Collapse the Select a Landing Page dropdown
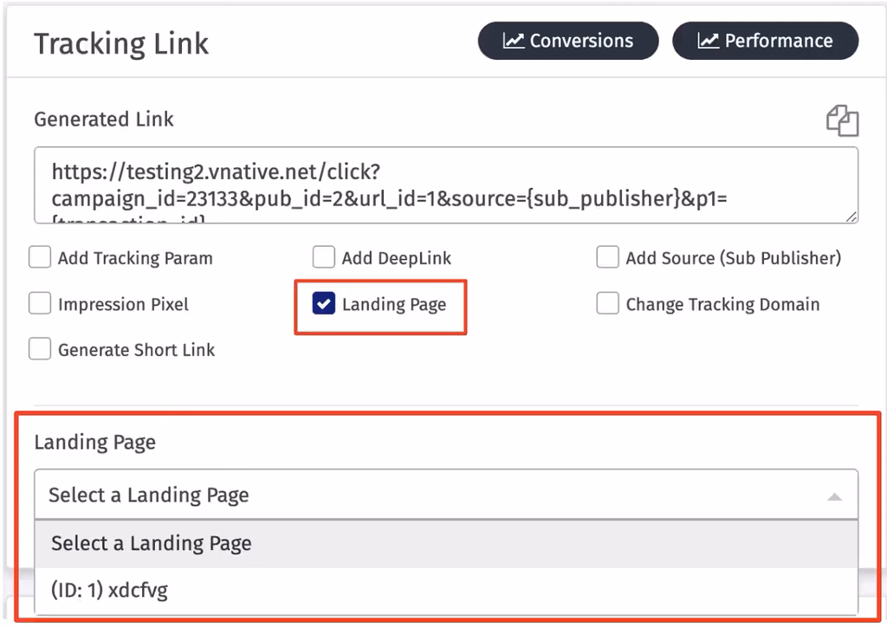887x627 pixels. (446, 494)
